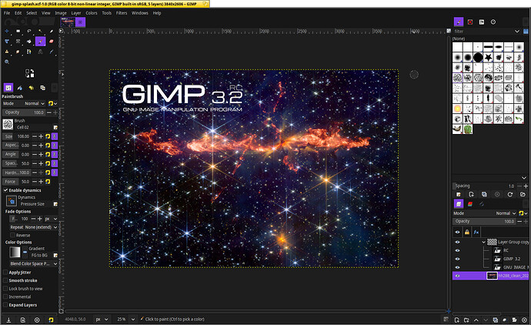The width and height of the screenshot is (531, 325).
Task: Enable Lock brush to view
Action: [5, 289]
